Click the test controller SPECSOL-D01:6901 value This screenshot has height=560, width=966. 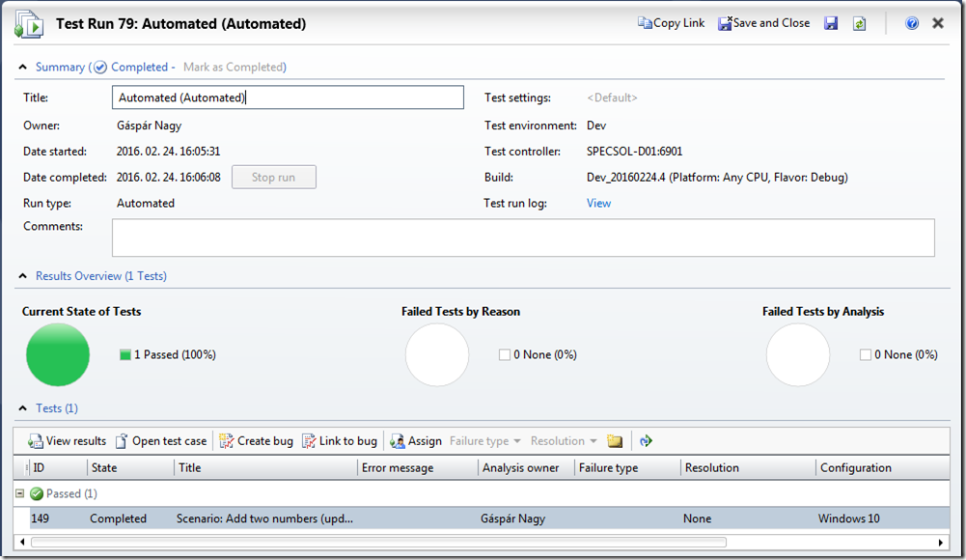(635, 152)
